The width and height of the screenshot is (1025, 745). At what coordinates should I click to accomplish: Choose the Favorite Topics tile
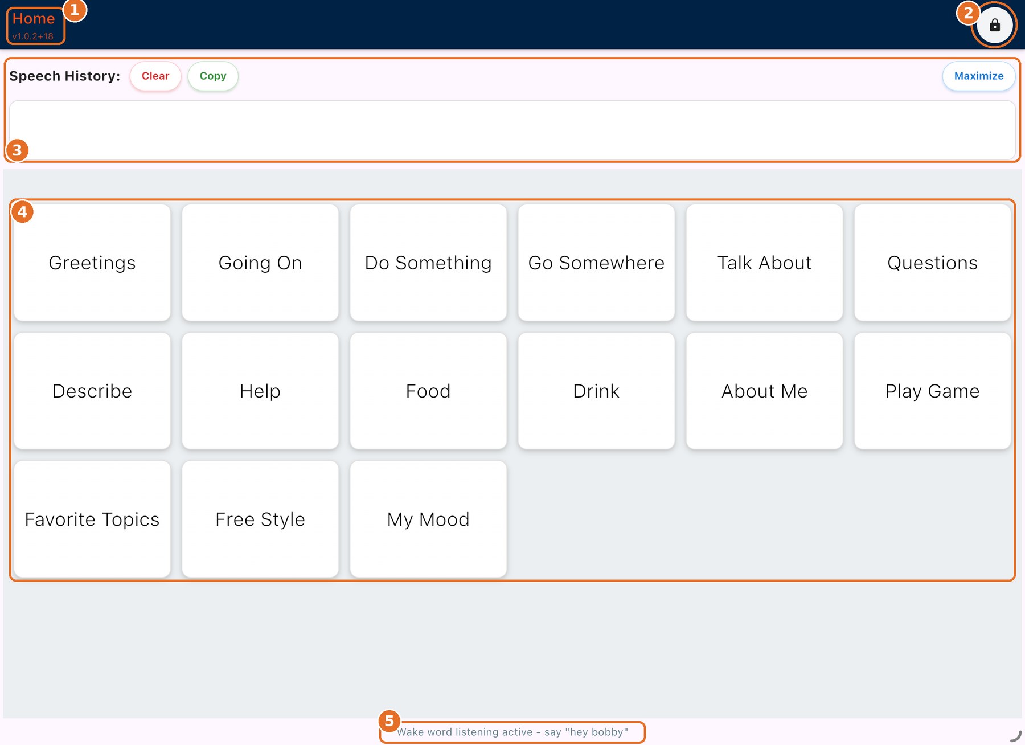(x=92, y=519)
